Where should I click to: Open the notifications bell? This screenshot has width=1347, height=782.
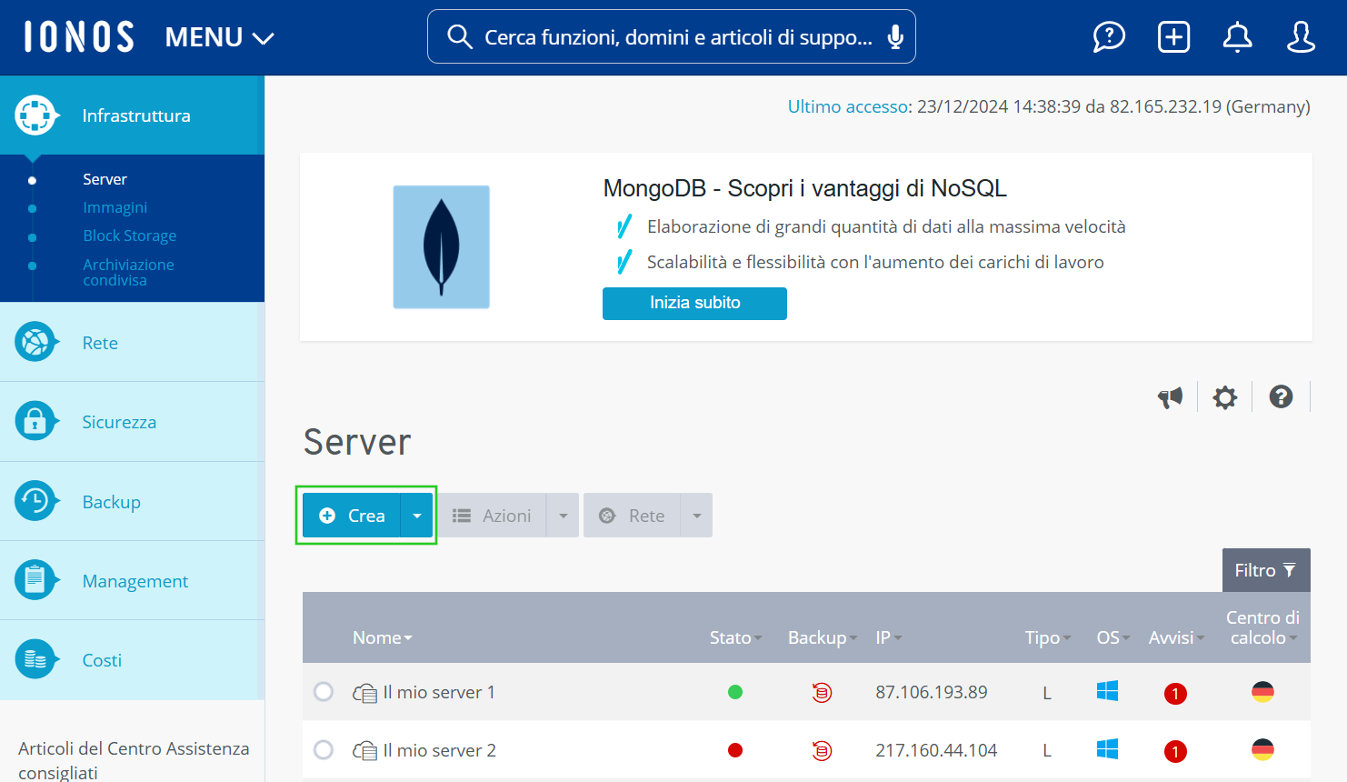point(1237,37)
